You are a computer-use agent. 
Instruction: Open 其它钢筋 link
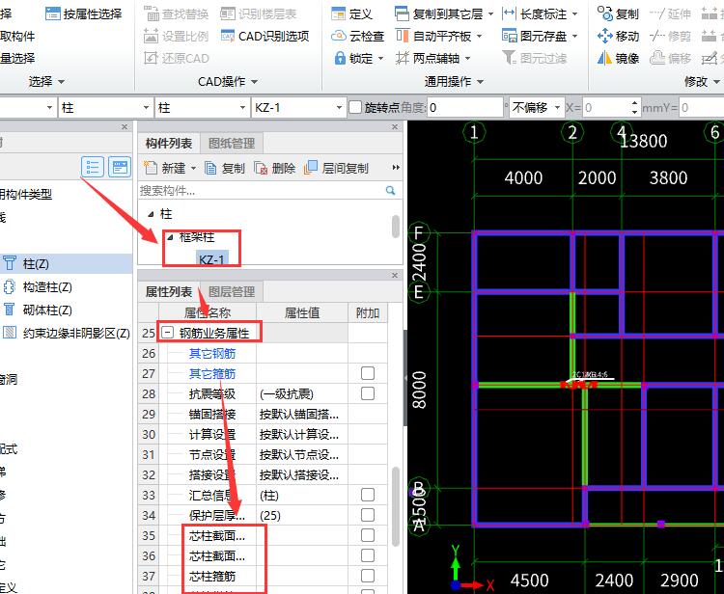coord(212,353)
